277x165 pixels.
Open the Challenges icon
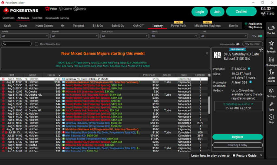(271, 61)
